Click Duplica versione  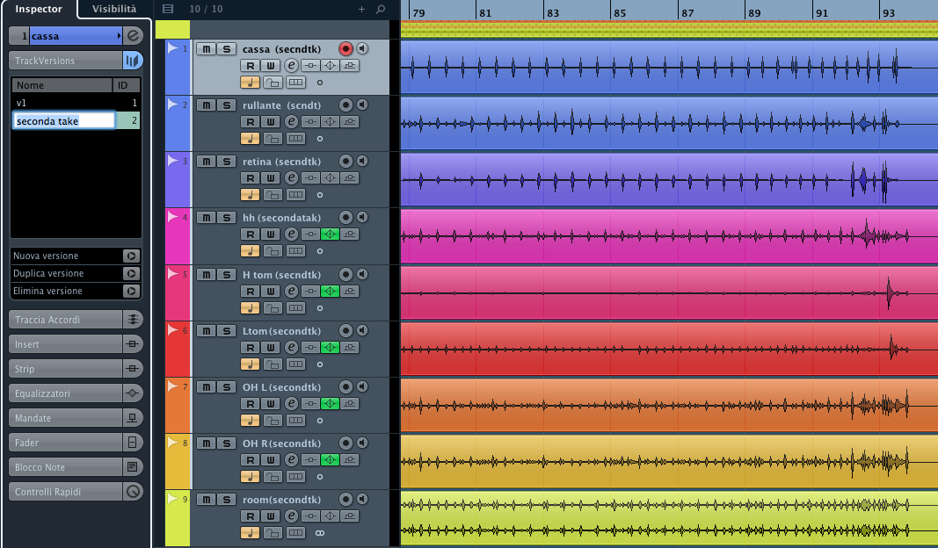click(x=76, y=273)
